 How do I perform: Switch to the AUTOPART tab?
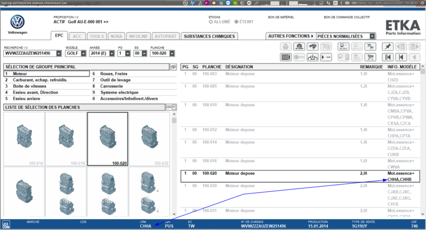(166, 36)
